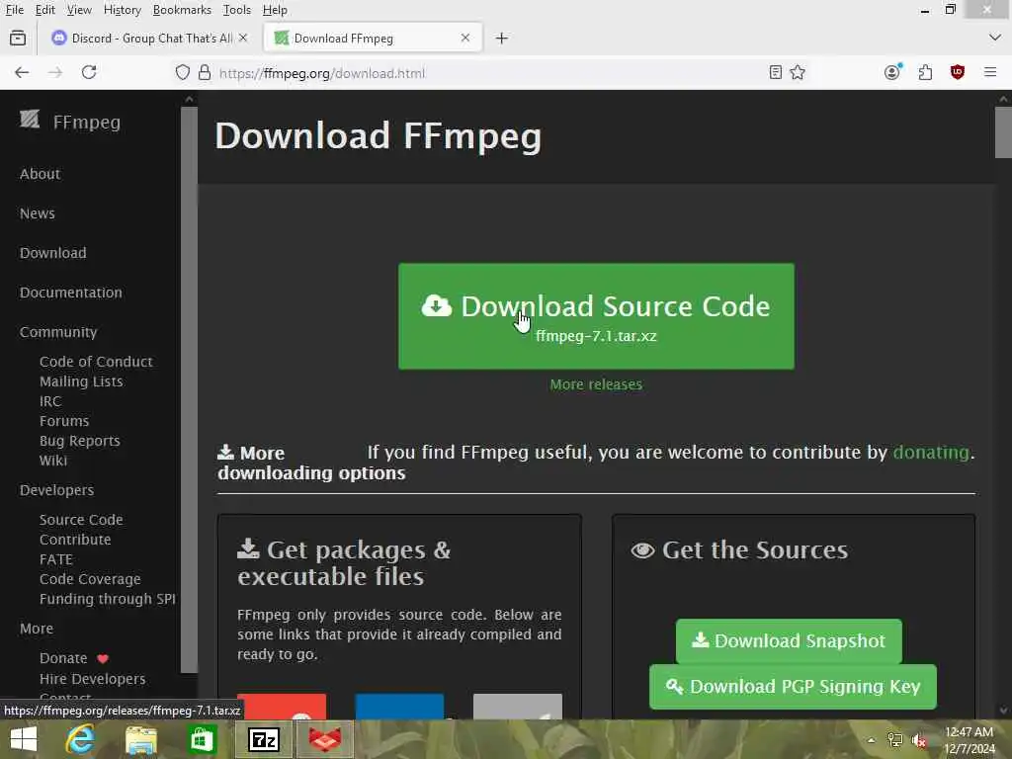Open the hamburger application menu
The image size is (1012, 759).
click(x=990, y=72)
